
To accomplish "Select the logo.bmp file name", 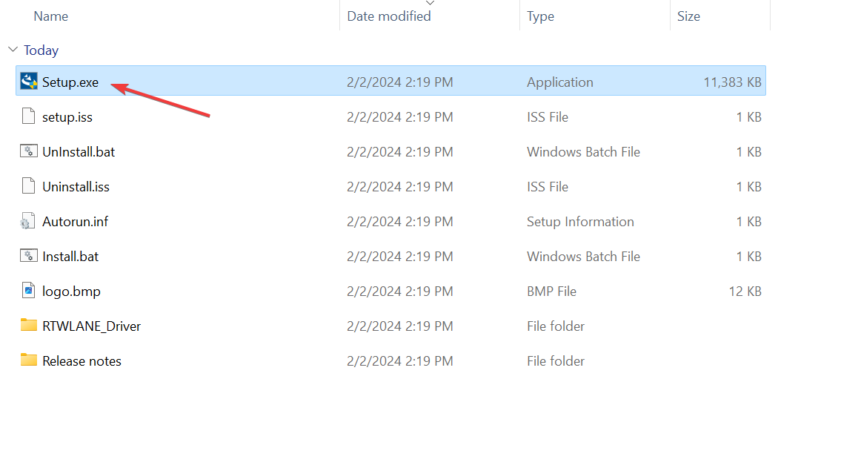I will (x=71, y=291).
